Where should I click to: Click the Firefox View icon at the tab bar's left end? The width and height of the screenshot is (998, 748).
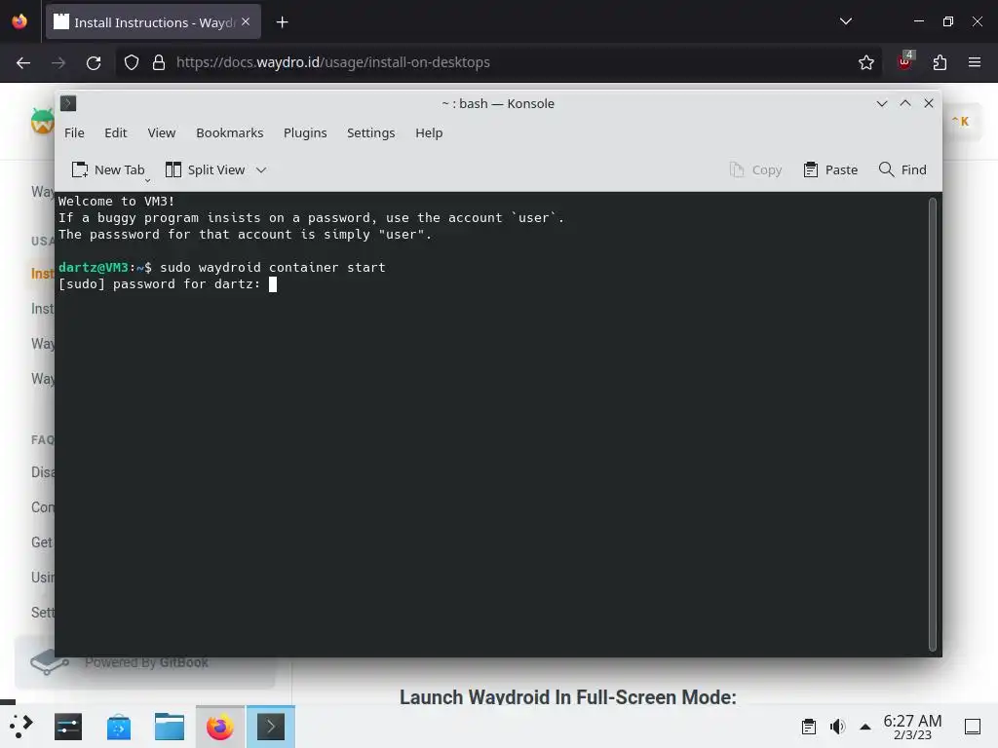[19, 21]
